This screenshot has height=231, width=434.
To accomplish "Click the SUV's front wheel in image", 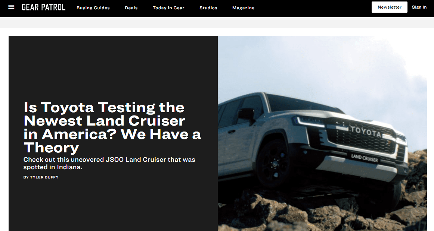I will (273, 164).
